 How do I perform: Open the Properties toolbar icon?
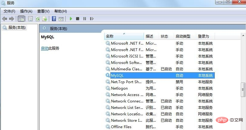[31, 19]
